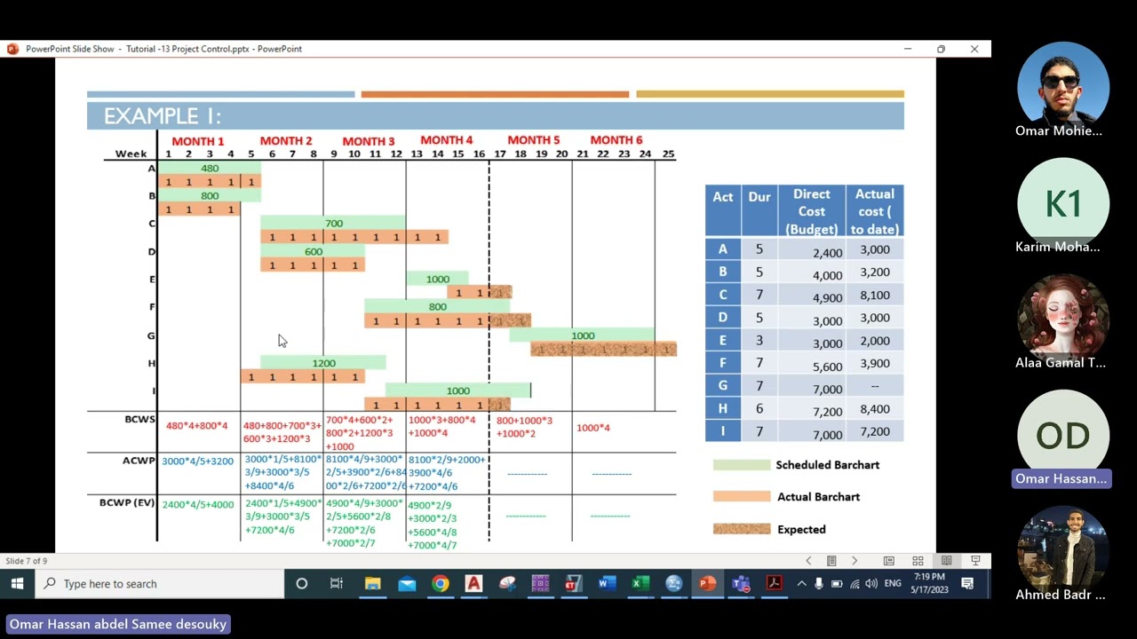Viewport: 1137px width, 639px height.
Task: Click the green Scheduled Barchart legend swatch
Action: 742,464
